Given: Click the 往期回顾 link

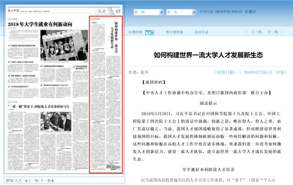Looking at the screenshot, I should (135, 33).
